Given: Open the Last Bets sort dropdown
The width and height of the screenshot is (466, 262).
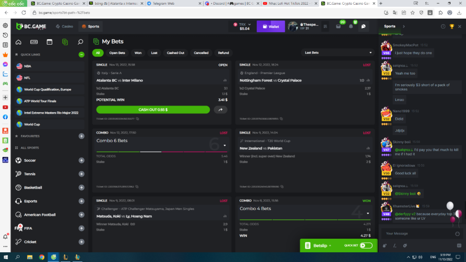Looking at the screenshot, I should (337, 53).
